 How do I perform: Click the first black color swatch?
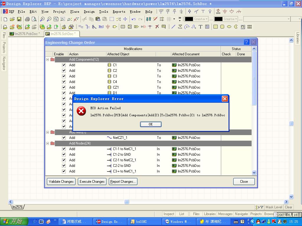coord(189,19)
